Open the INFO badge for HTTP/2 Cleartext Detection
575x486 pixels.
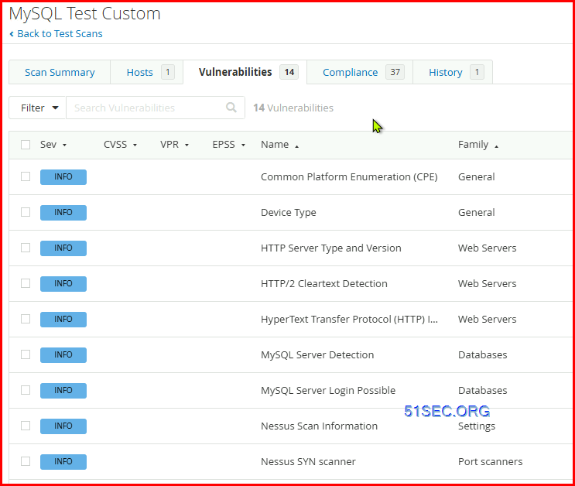(63, 283)
